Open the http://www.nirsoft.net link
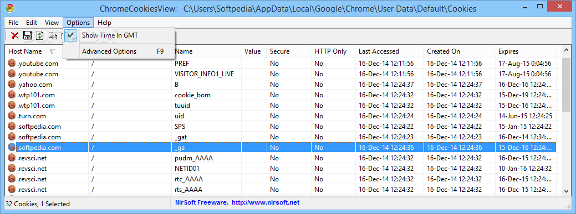576x214 pixels. [266, 202]
